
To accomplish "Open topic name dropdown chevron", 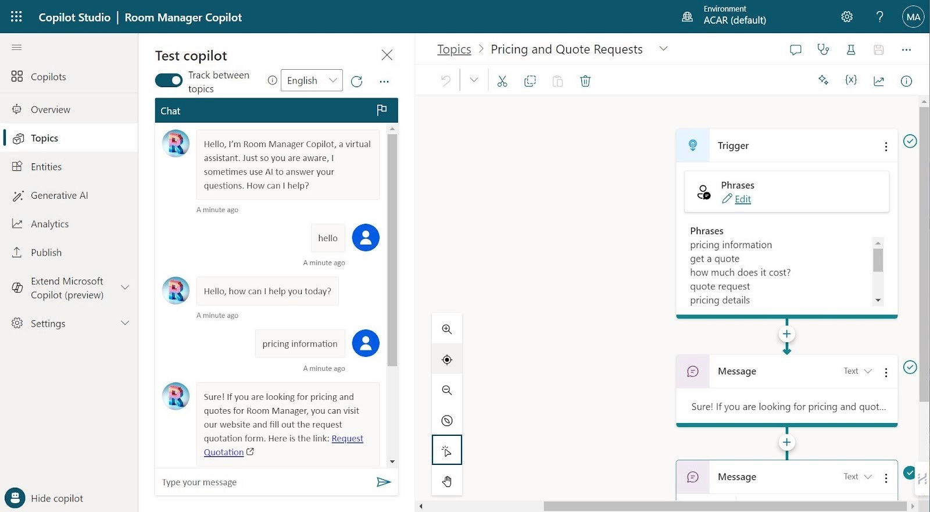I will [x=663, y=49].
